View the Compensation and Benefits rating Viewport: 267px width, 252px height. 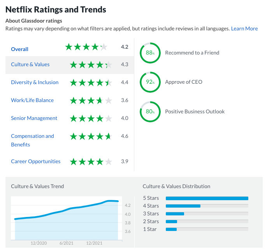[32, 140]
